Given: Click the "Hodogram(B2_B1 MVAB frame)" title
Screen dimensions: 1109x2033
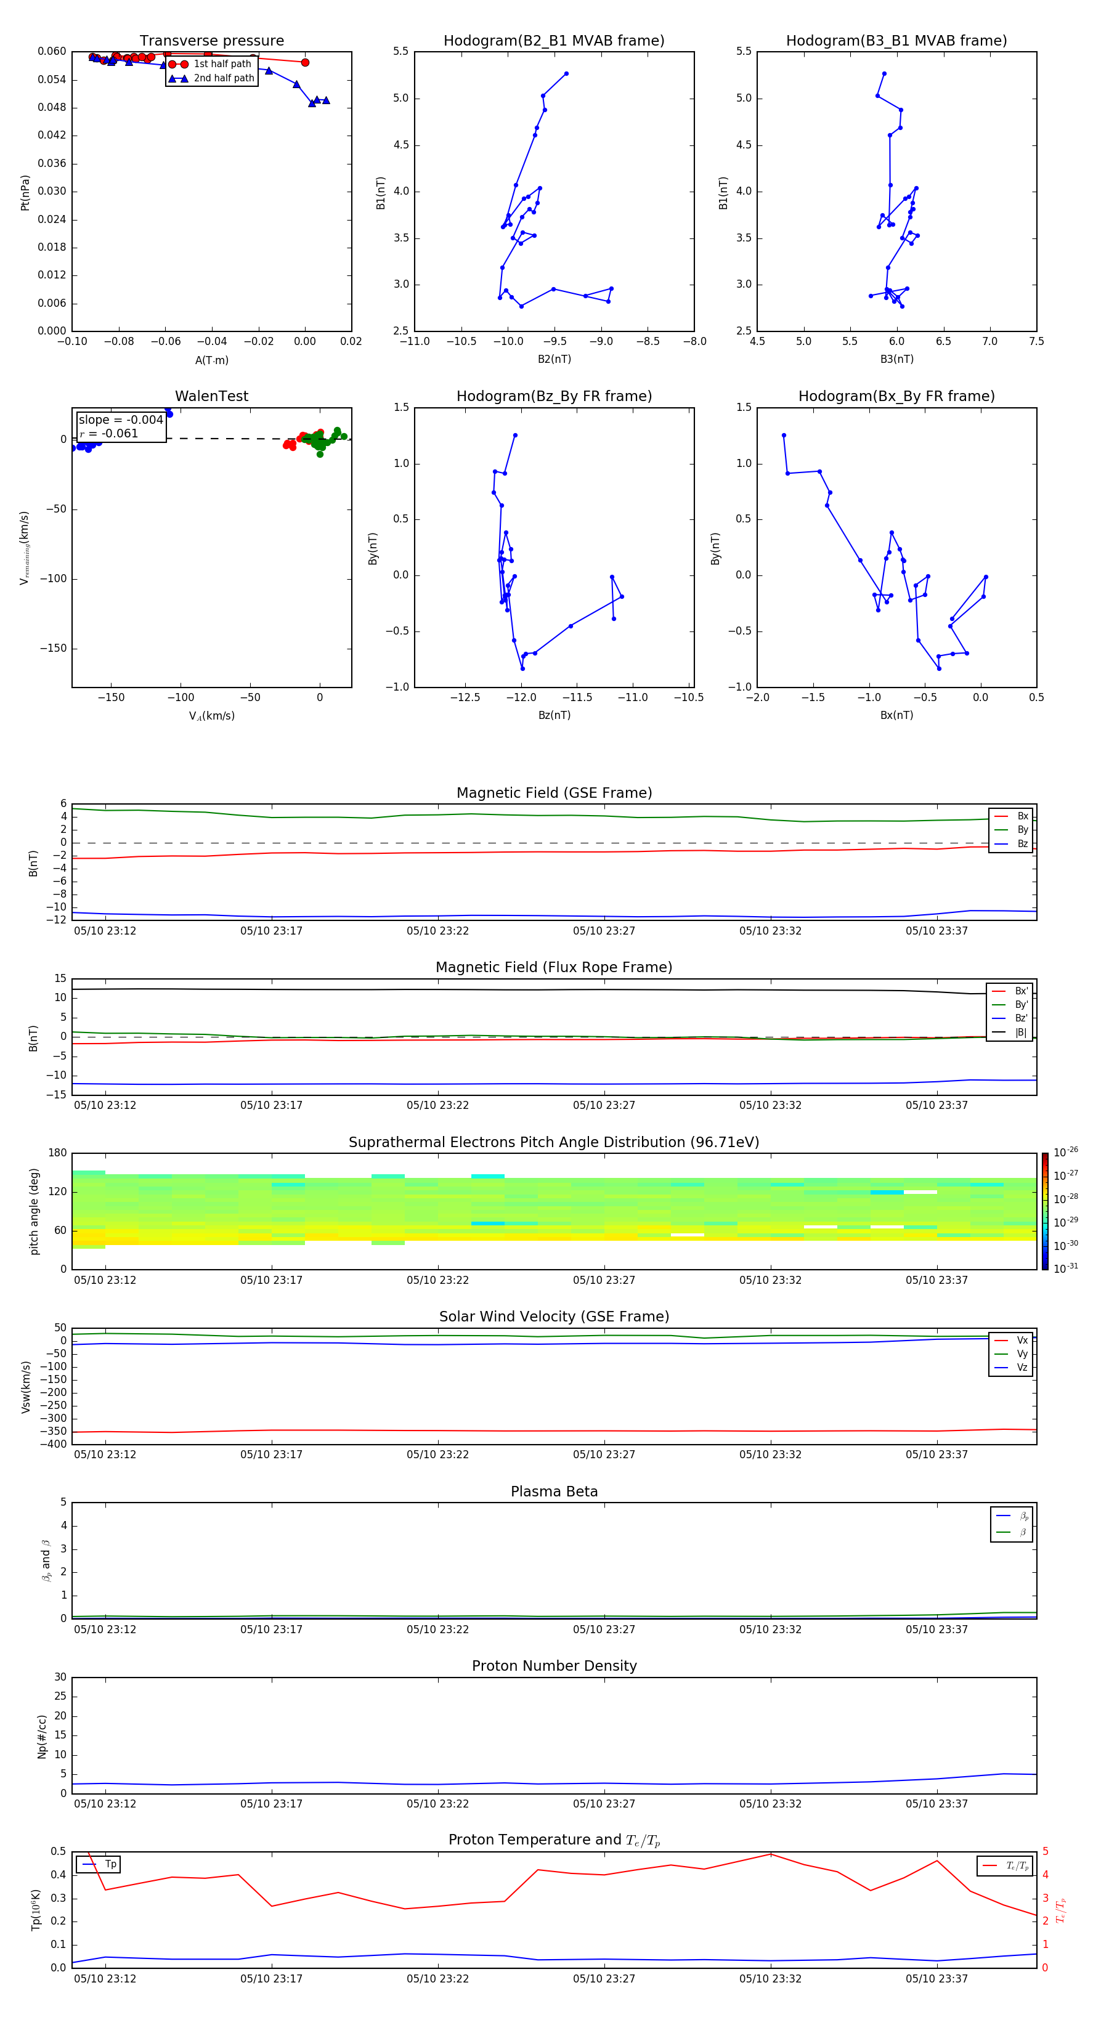Looking at the screenshot, I should click(554, 41).
